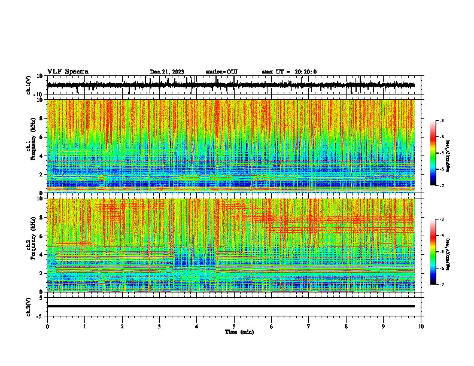
Task: Click the "10" kHz tick on ch.2 spectrogram
Action: coord(40,199)
